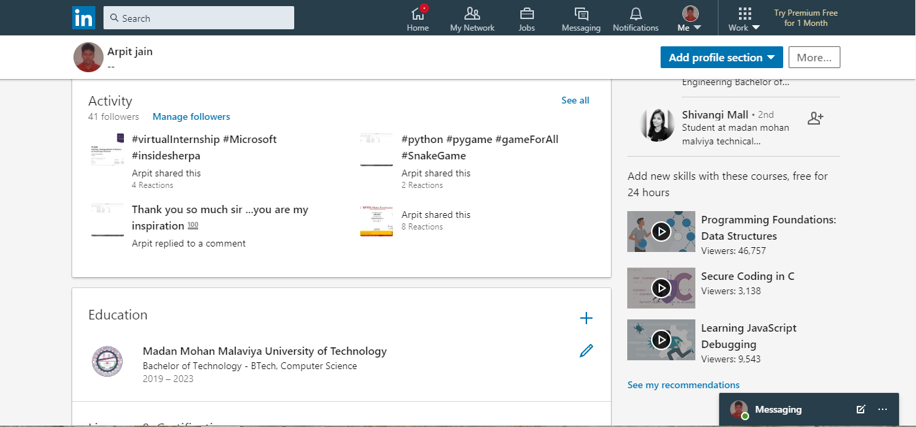The width and height of the screenshot is (916, 427).
Task: Compose new message in Messaging bar
Action: (861, 409)
